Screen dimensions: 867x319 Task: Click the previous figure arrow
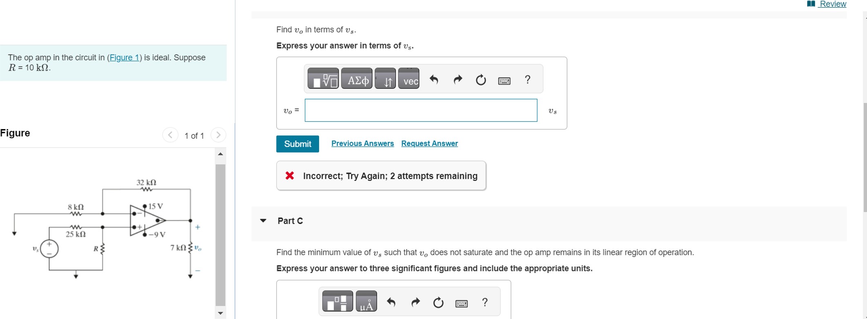tap(170, 135)
